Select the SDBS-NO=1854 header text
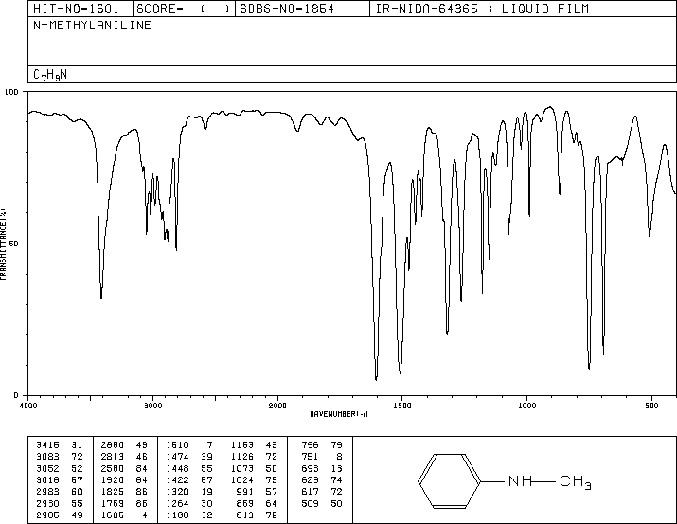The height and width of the screenshot is (524, 677). point(287,9)
